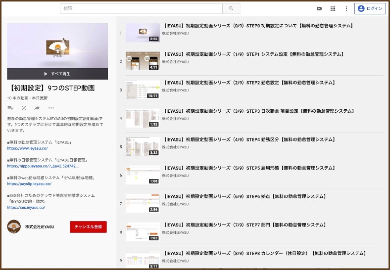Click the 株式会社IEYASU channel avatar

pos(14,227)
